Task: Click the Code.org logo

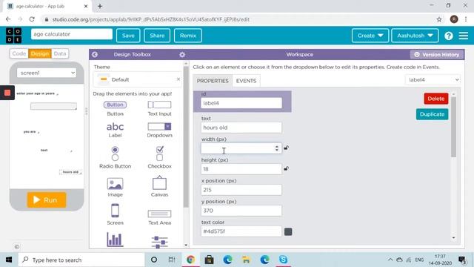Action: (13, 36)
